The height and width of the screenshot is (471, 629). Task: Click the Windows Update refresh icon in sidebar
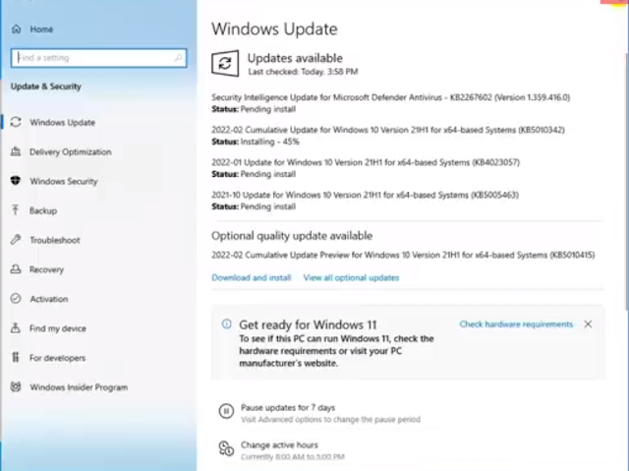click(x=16, y=122)
